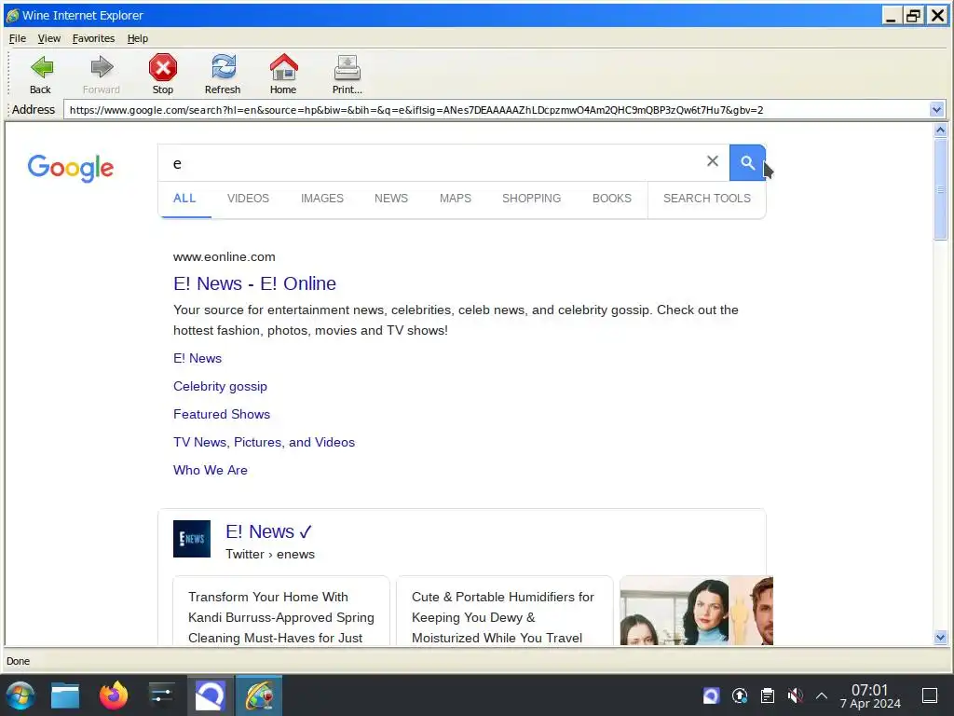Click the Twitter › enews breadcrumb
The image size is (954, 716).
(270, 555)
